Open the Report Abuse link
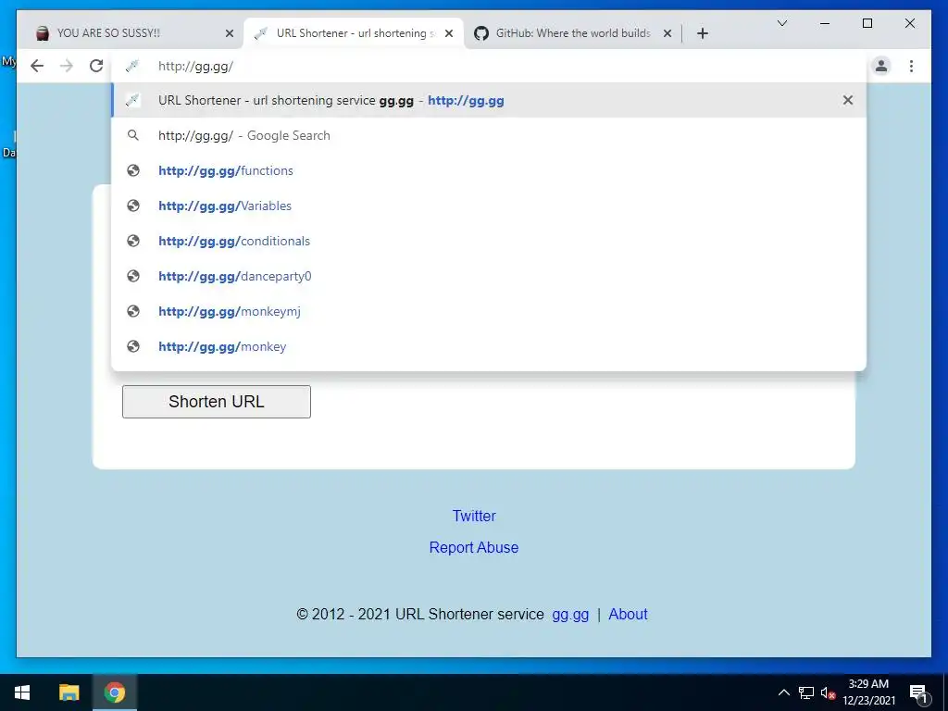 474,547
